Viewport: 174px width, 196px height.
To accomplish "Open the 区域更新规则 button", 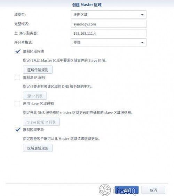I will [x=38, y=148].
